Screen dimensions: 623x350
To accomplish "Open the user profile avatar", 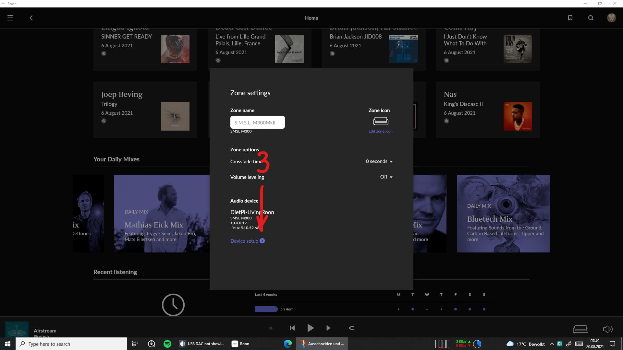I will pos(612,18).
